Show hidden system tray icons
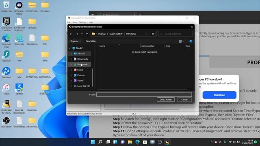 click(x=212, y=142)
